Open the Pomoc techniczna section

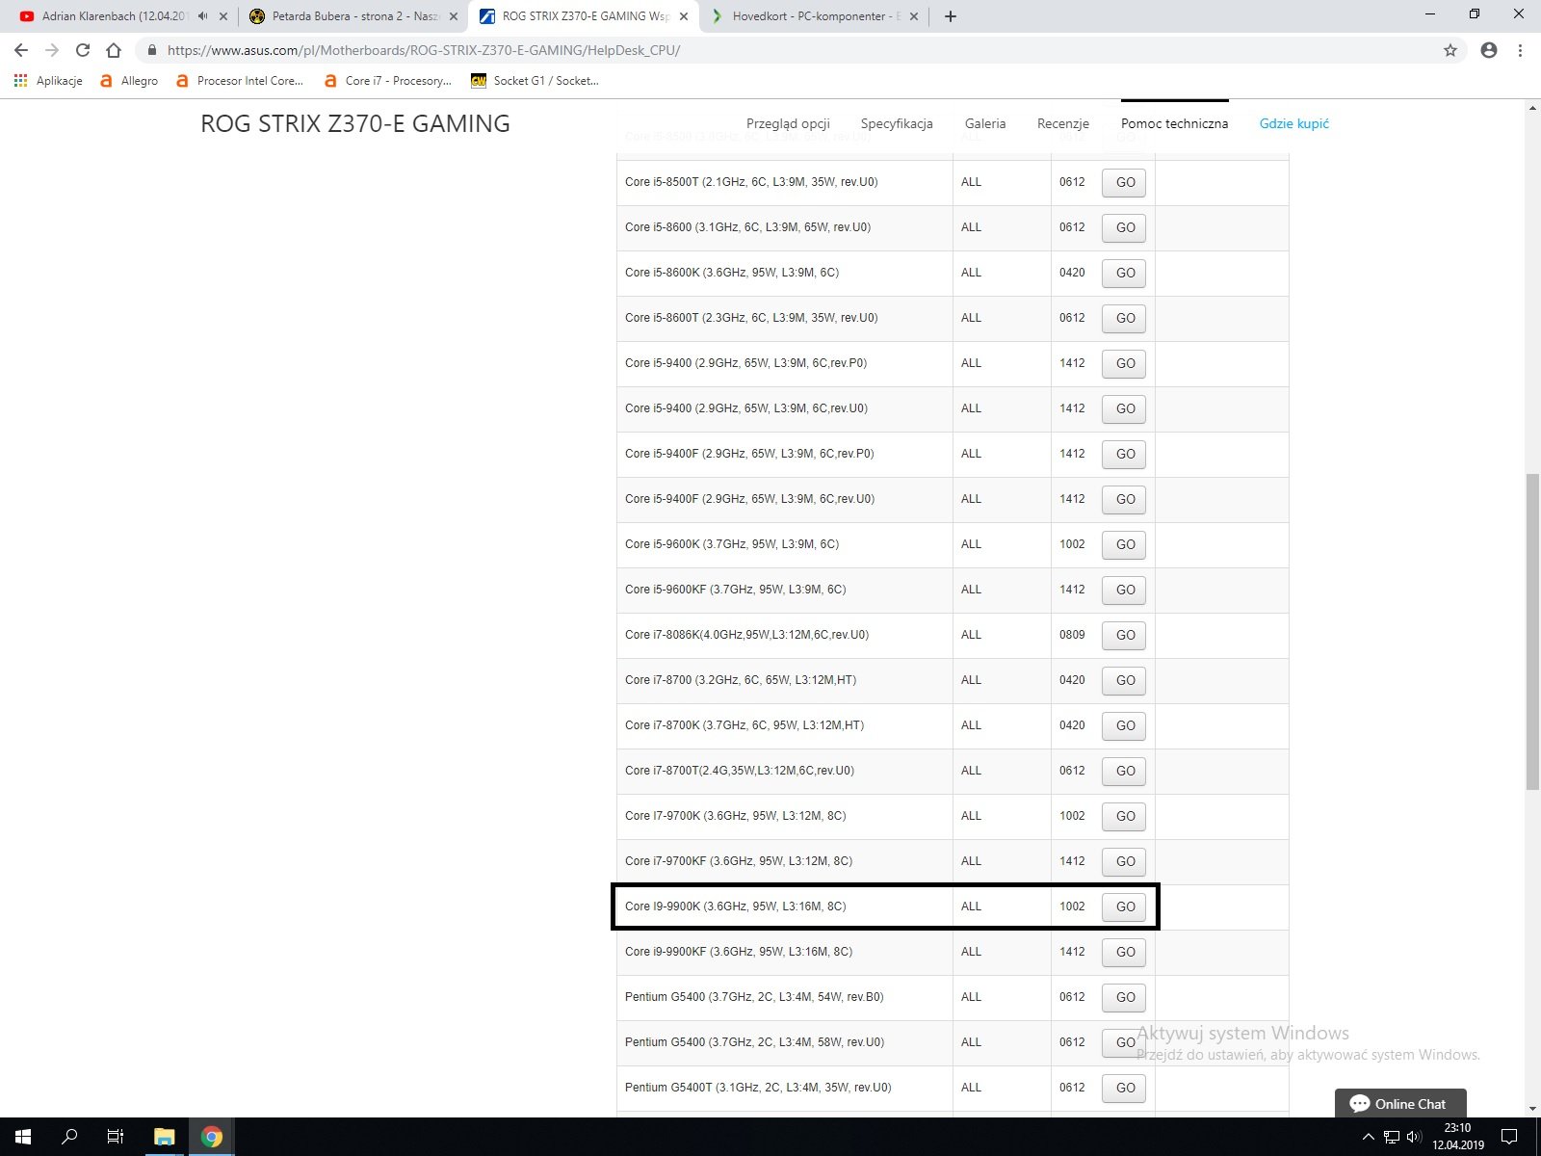point(1175,123)
